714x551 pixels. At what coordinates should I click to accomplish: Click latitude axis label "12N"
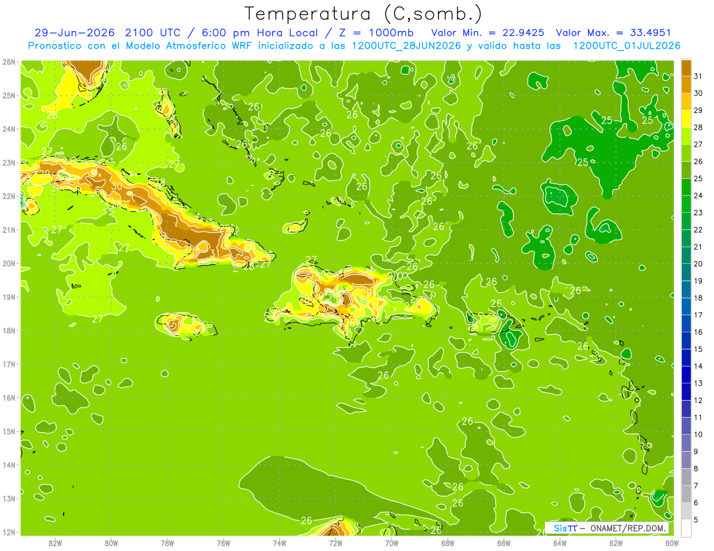pos(9,532)
